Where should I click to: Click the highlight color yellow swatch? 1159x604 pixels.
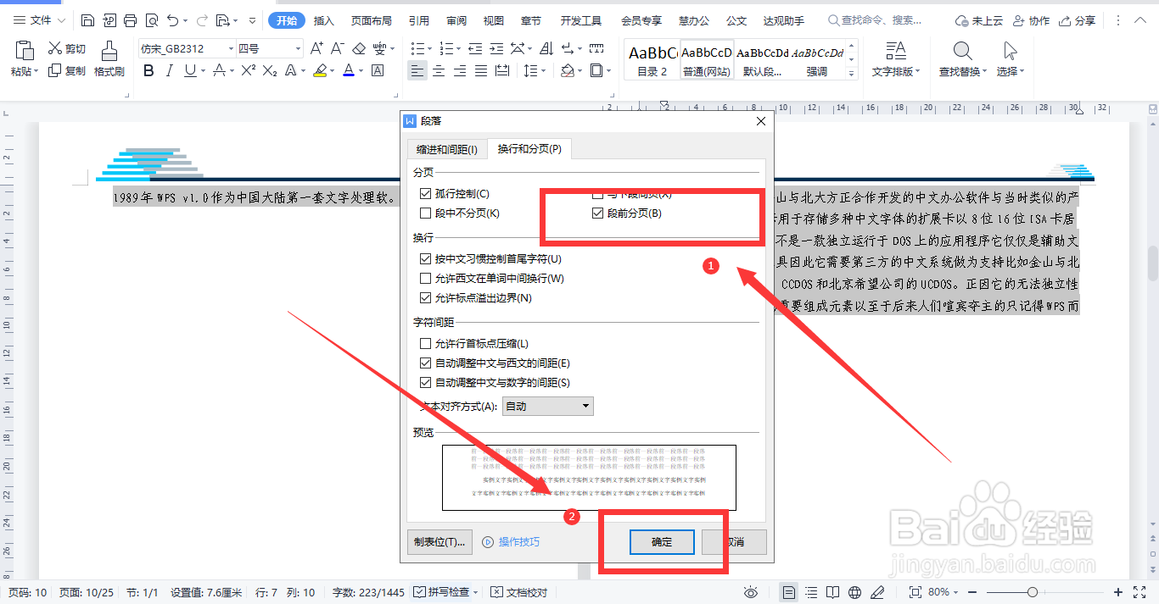click(x=320, y=71)
